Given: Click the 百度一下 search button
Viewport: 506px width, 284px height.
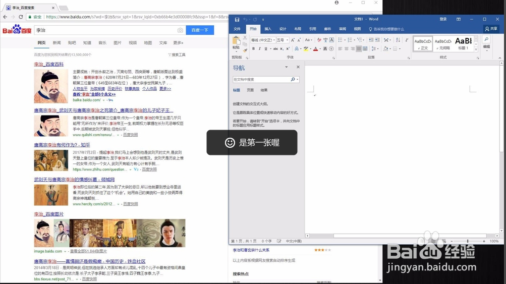Looking at the screenshot, I should click(200, 30).
